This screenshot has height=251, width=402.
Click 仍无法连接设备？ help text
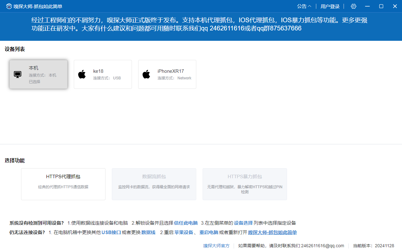[x=27, y=232]
